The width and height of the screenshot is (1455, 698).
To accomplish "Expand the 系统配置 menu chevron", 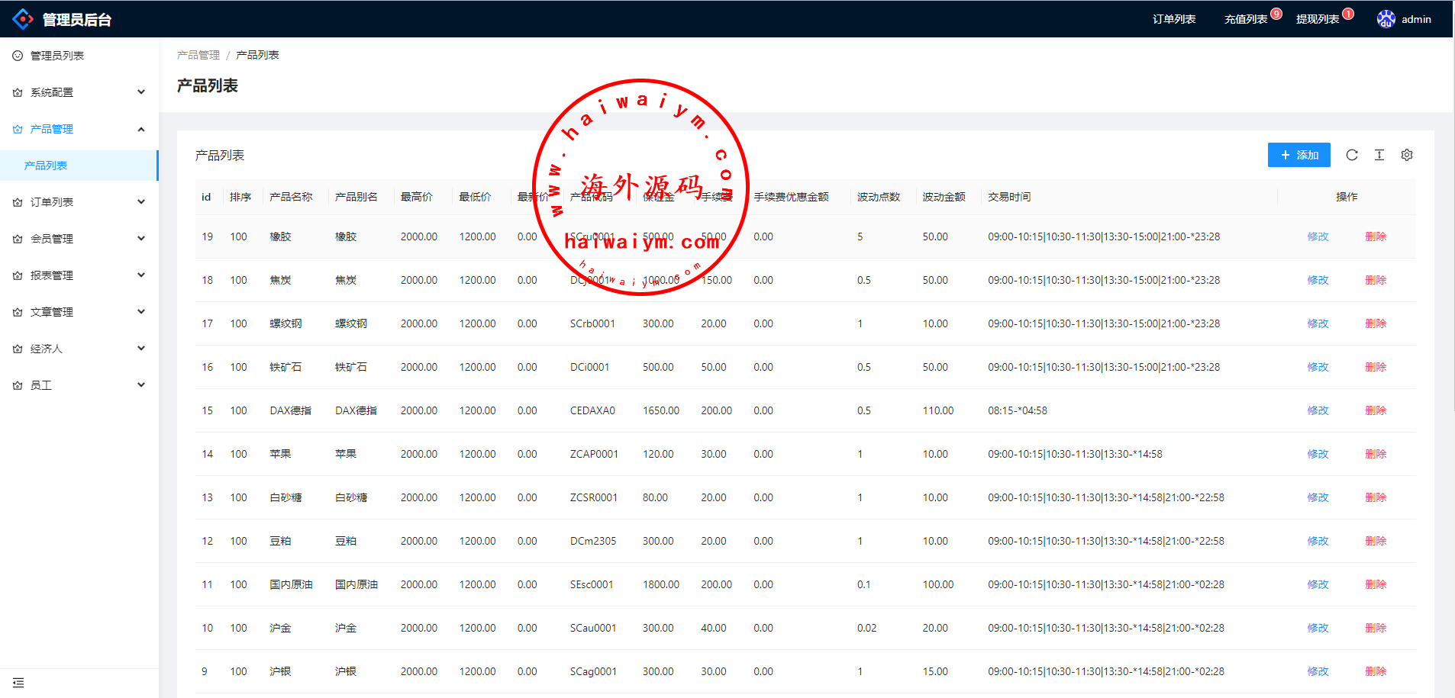I will point(141,92).
